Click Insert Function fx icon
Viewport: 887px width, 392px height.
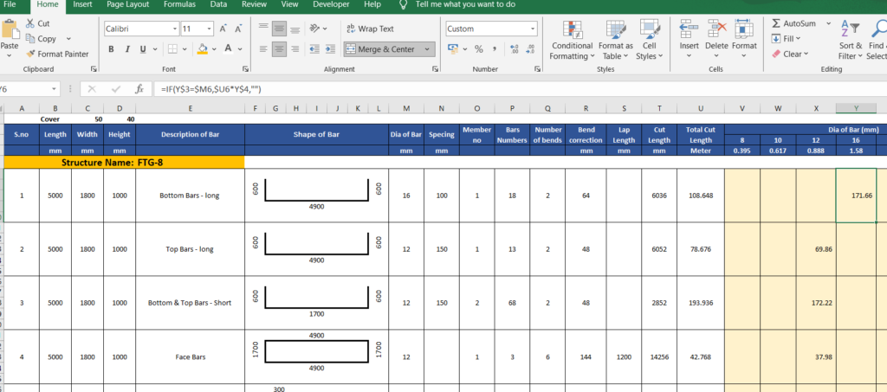point(139,89)
